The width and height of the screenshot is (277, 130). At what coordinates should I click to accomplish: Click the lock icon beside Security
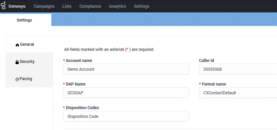(x=17, y=62)
